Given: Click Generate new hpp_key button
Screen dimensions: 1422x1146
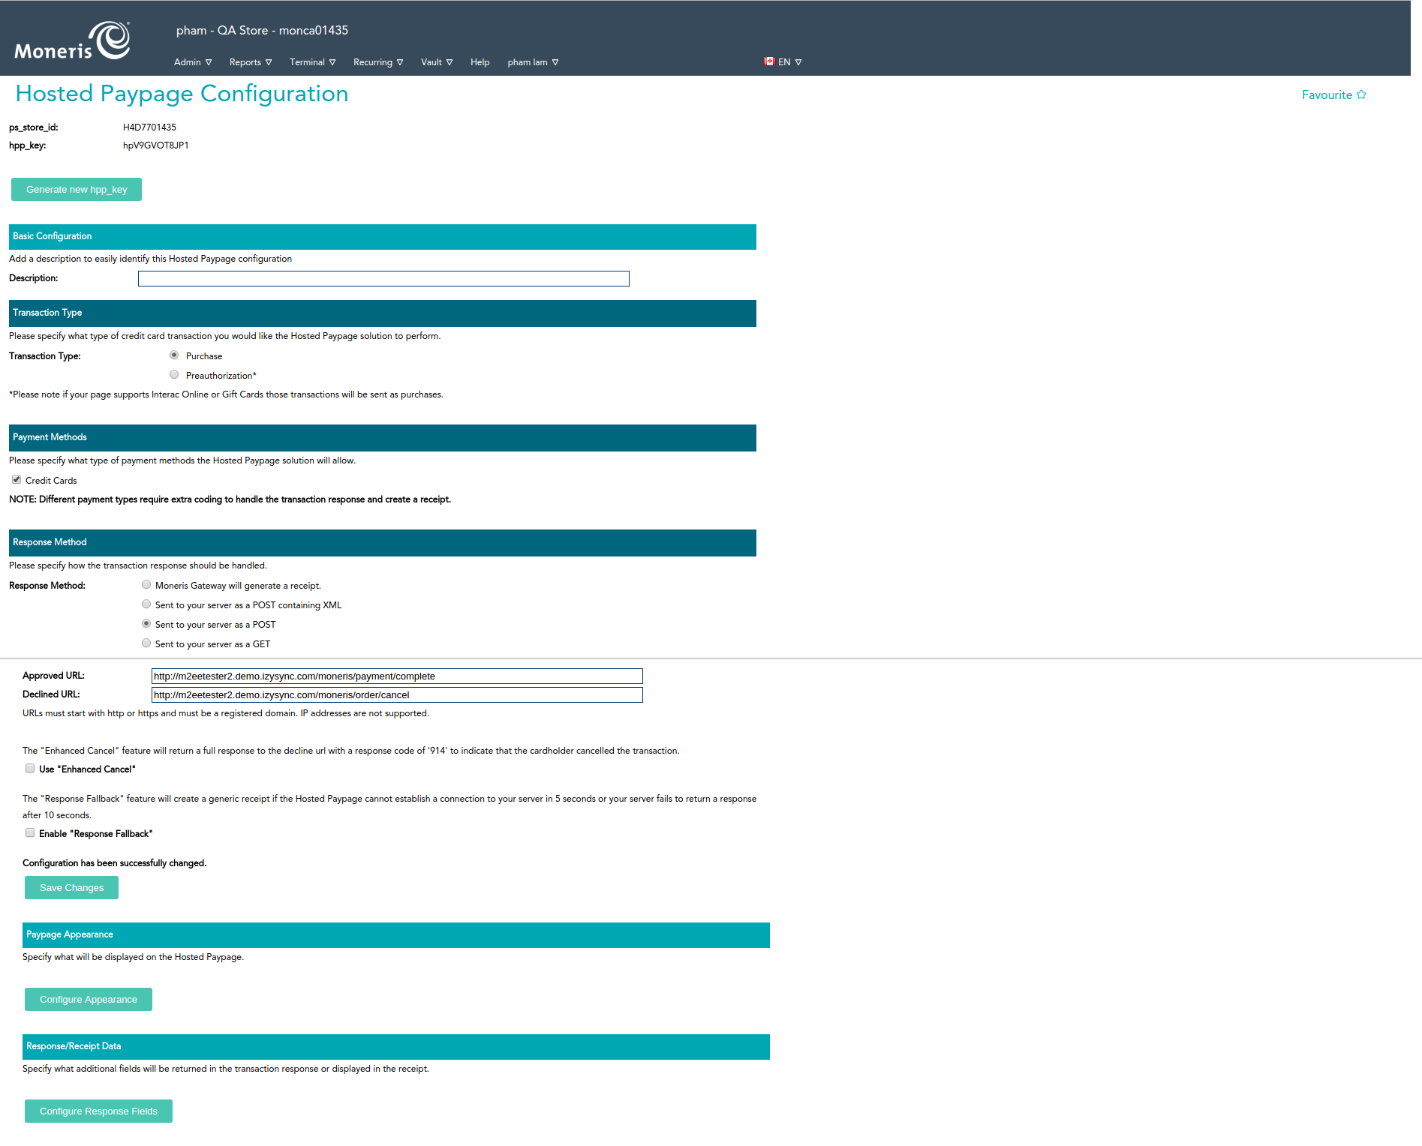Looking at the screenshot, I should point(77,190).
